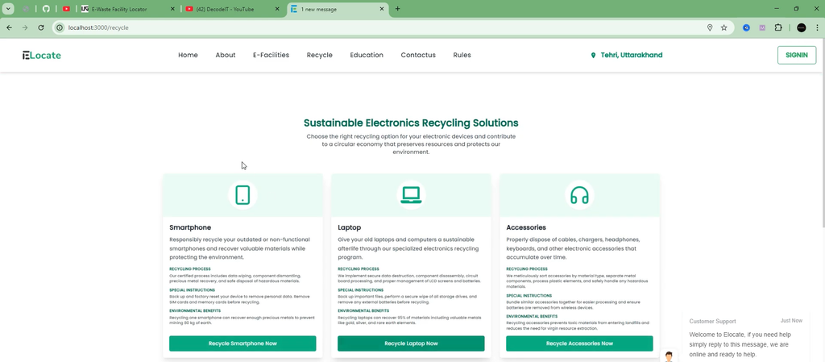Image resolution: width=825 pixels, height=362 pixels.
Task: Open the About page
Action: (226, 56)
